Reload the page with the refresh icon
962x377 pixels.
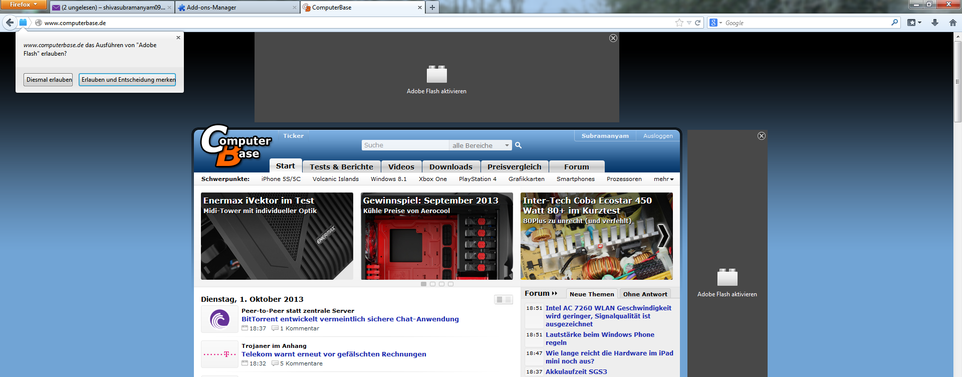click(697, 23)
